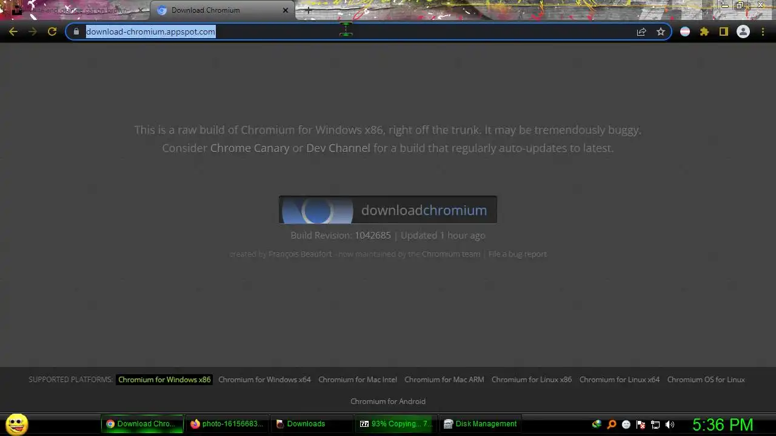
Task: Open the Downloads taskbar window
Action: 312,424
